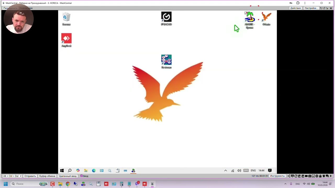Image resolution: width=335 pixels, height=188 pixels.
Task: Toggle the Ввод checkbox
Action: [82, 176]
